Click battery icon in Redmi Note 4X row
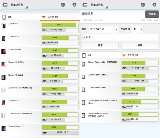 124,81
